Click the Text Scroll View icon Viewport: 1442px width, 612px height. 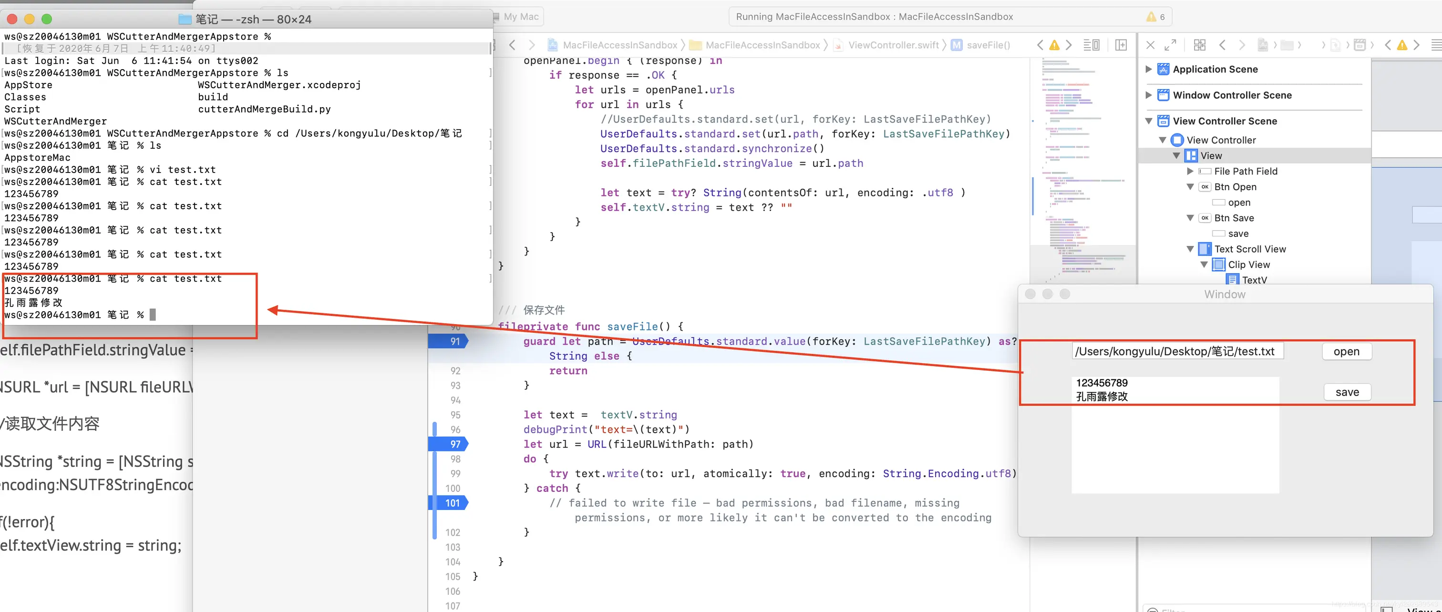1205,249
